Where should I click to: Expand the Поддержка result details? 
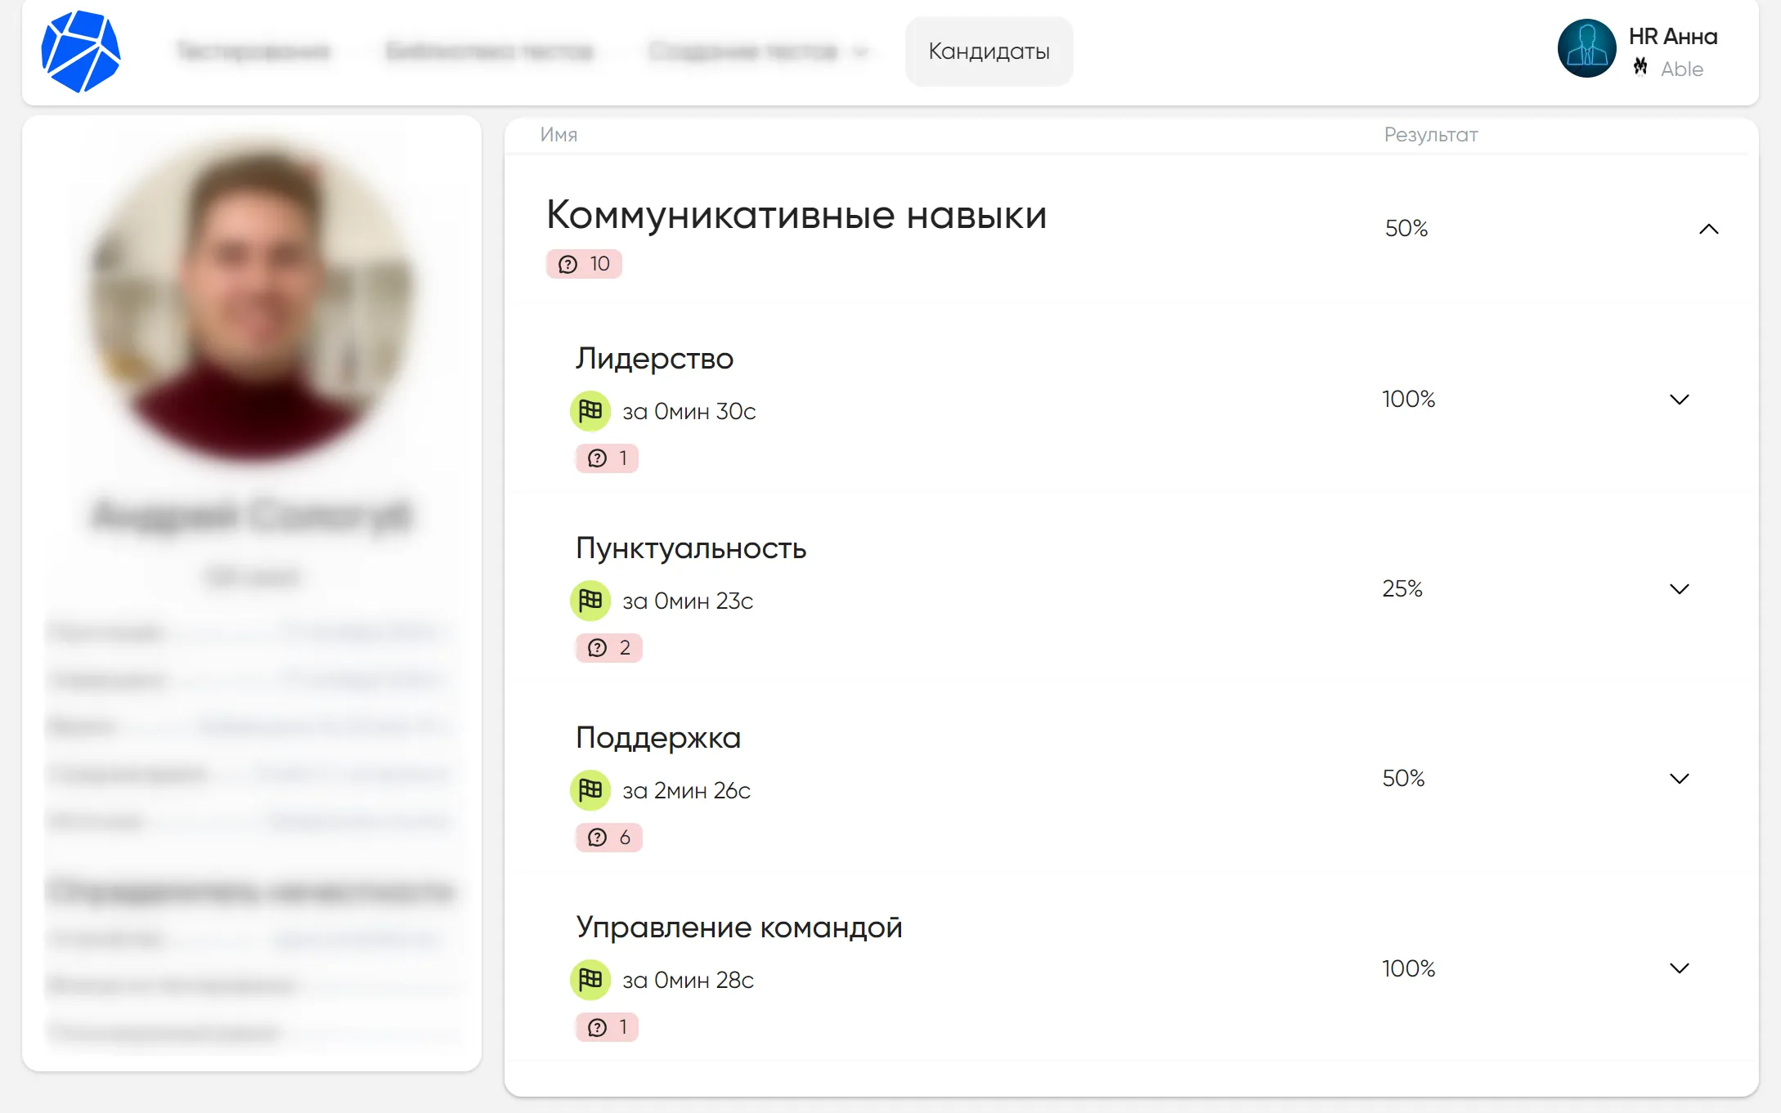tap(1679, 777)
